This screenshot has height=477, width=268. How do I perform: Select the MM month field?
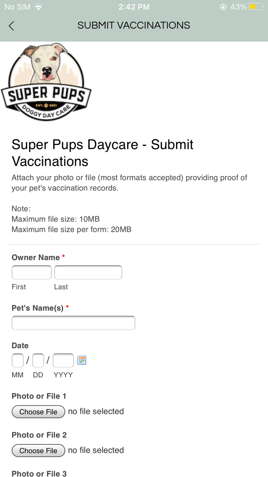(17, 360)
